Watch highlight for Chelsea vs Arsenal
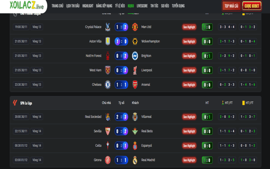Screen dimensions: 270x169 tap(189, 84)
